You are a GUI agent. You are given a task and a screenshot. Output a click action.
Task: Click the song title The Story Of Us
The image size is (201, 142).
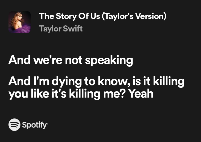[69, 16]
